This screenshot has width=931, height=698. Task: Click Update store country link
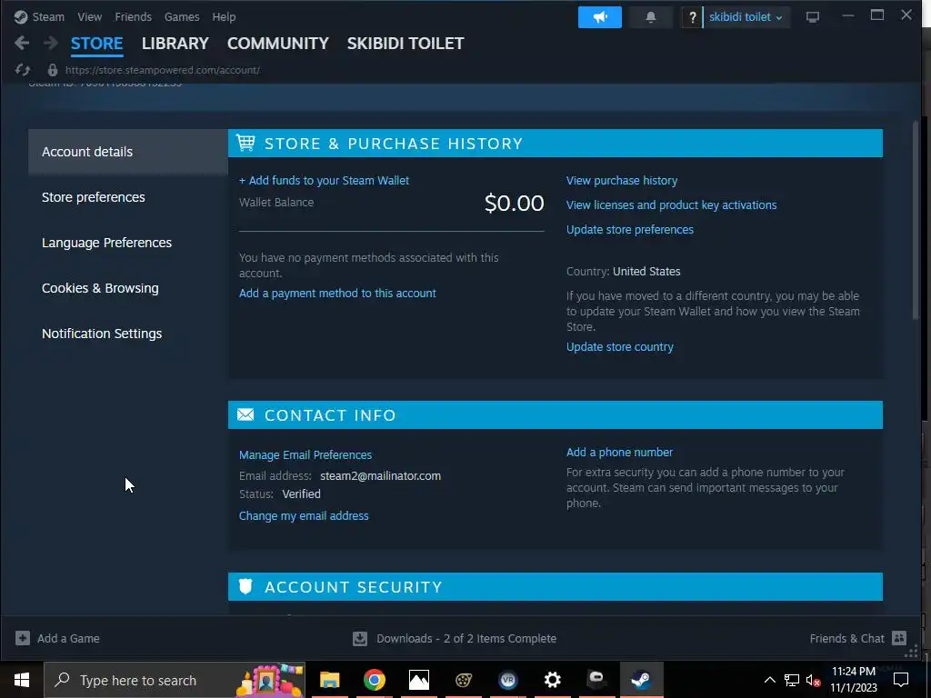[x=620, y=347]
